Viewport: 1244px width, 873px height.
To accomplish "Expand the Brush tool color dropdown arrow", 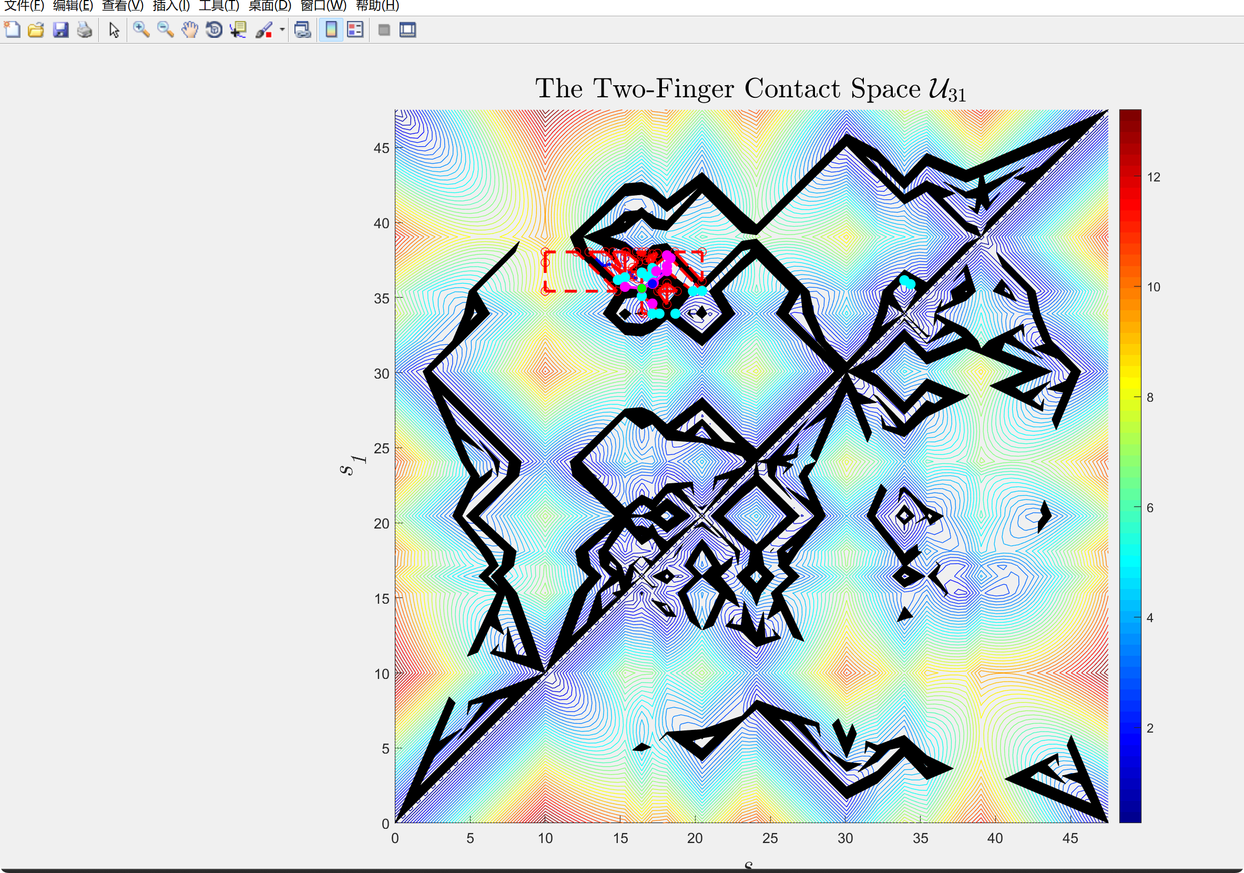I will click(282, 30).
